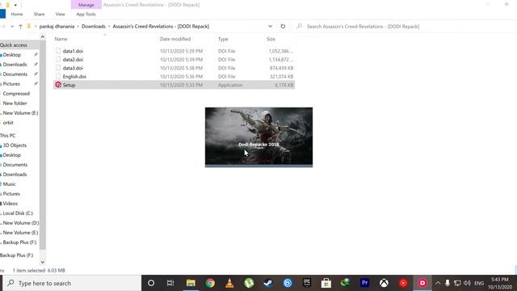Open the Home ribbon tab
The image size is (517, 291).
17,15
